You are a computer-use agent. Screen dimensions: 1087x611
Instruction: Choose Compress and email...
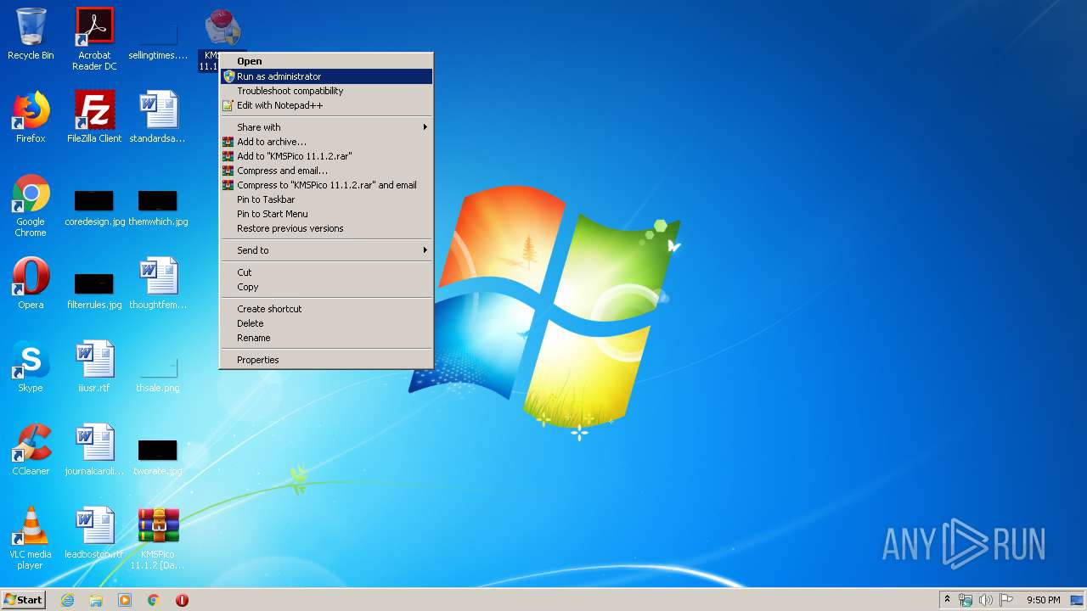326,171
